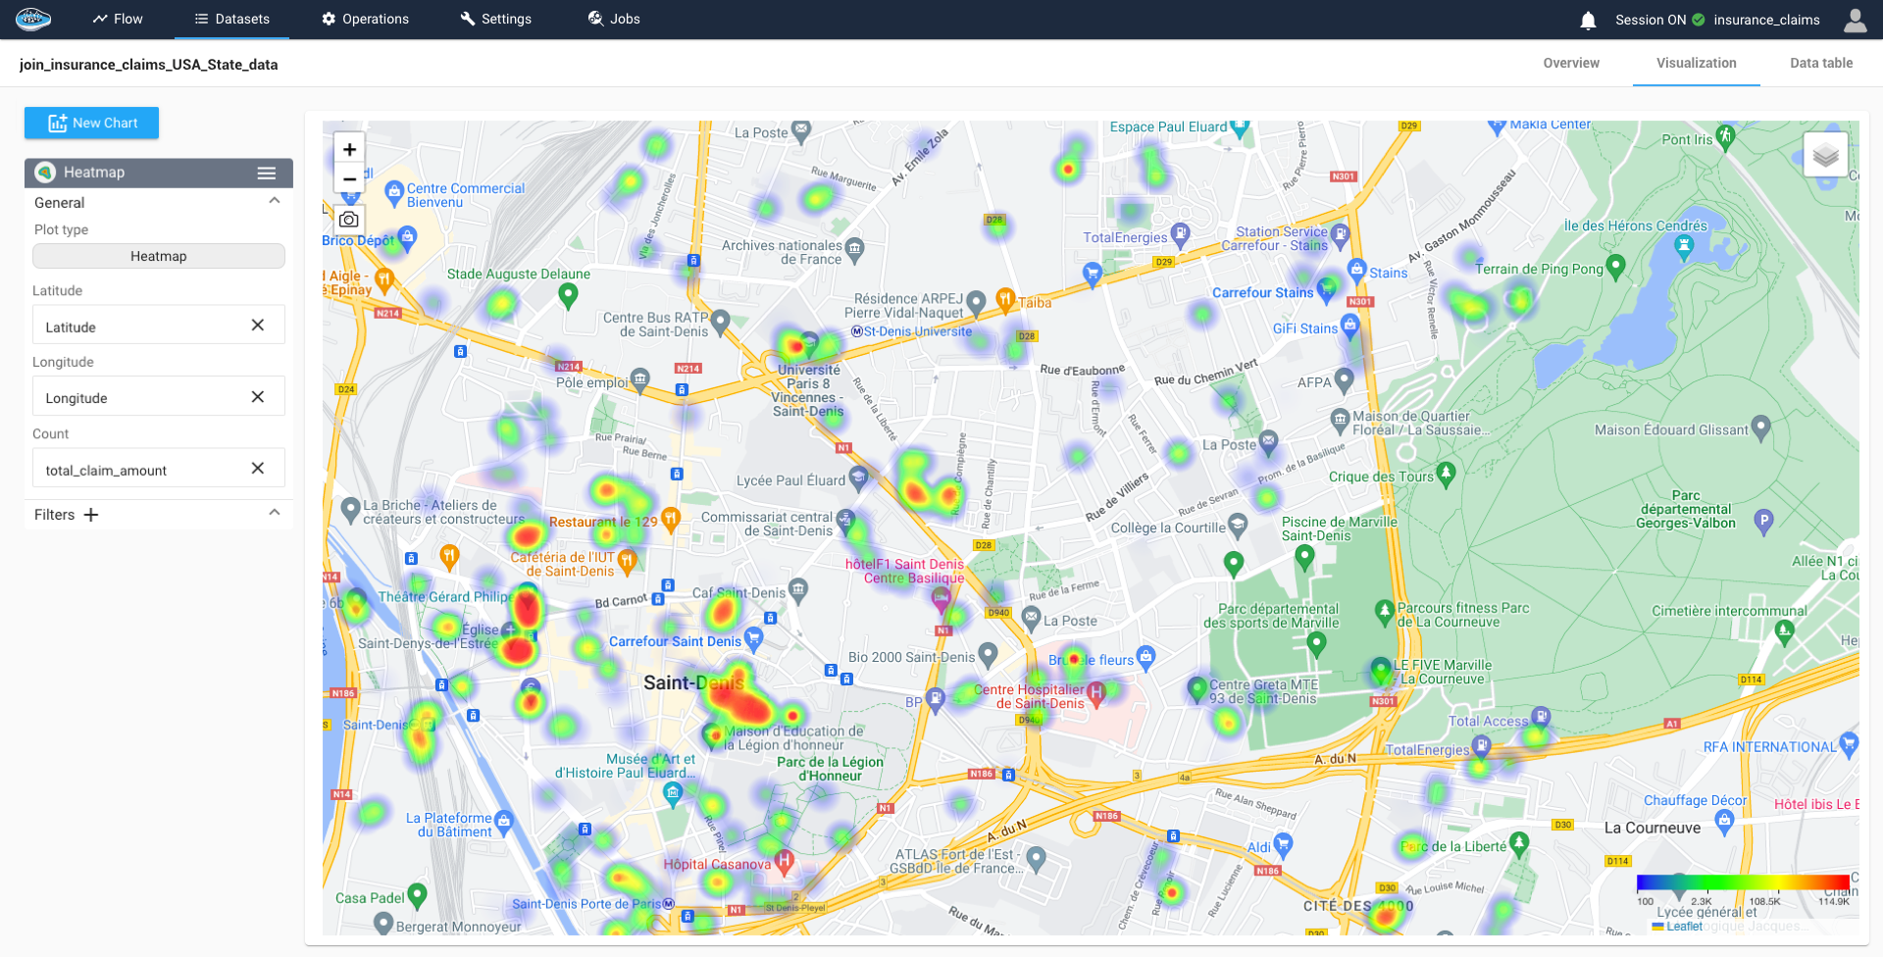This screenshot has width=1883, height=957.
Task: Click the Centre Bus RATP marker
Action: [721, 321]
